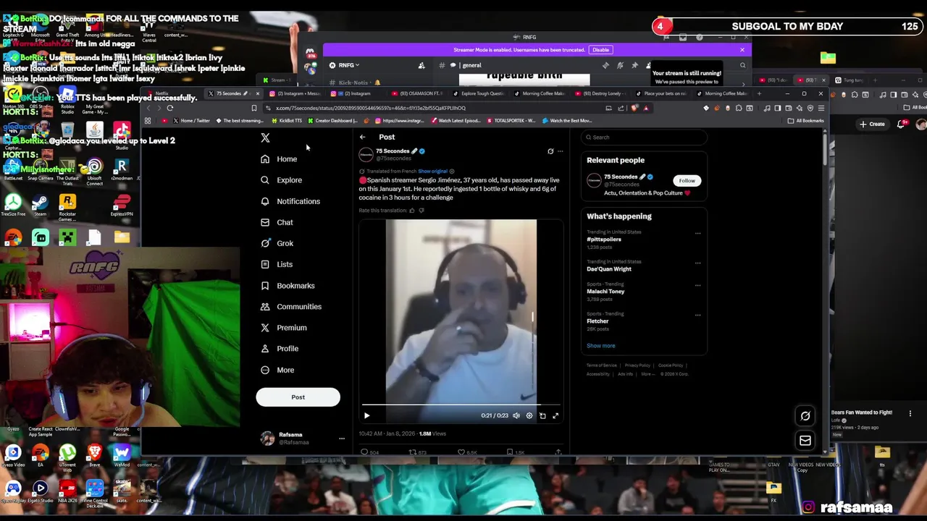Open the floating Grok button
927x521 pixels.
[805, 415]
